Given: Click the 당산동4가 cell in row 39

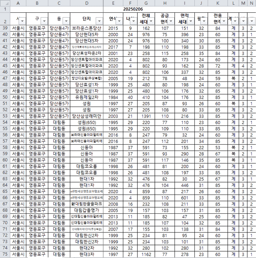Looking at the screenshot, I should pos(59,28).
